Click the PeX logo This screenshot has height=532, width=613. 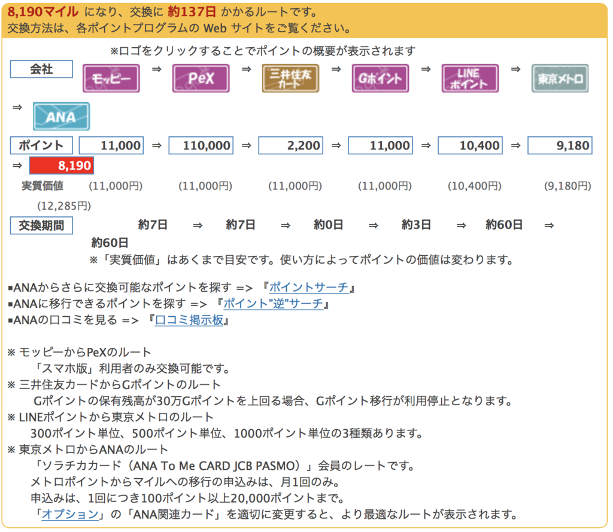(x=201, y=78)
